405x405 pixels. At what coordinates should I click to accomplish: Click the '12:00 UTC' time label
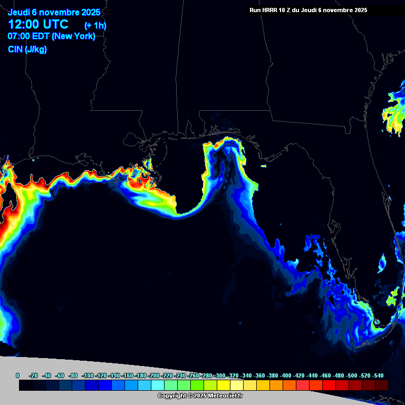pyautogui.click(x=38, y=24)
